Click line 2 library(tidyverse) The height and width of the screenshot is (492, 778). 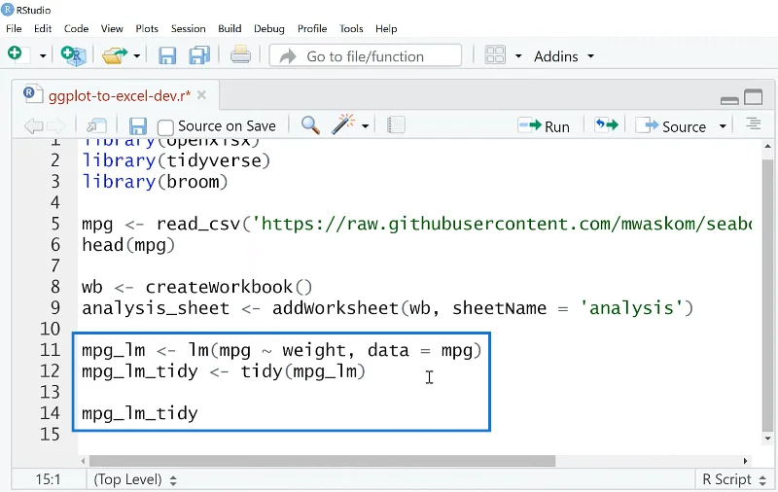coord(176,160)
